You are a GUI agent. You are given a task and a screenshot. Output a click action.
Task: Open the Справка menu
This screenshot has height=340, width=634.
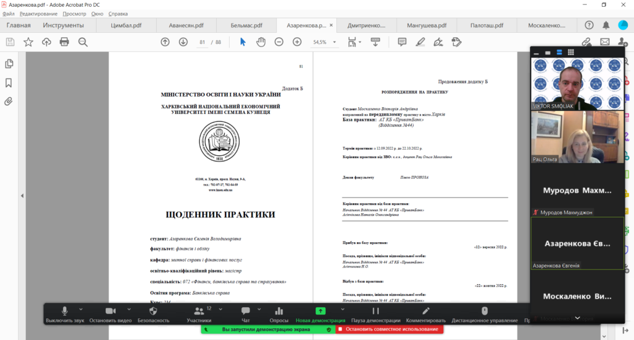pyautogui.click(x=118, y=14)
